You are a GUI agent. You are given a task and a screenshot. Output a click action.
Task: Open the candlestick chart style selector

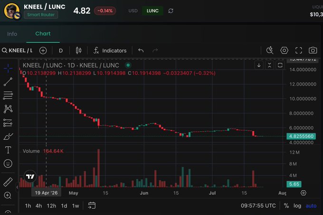click(78, 50)
